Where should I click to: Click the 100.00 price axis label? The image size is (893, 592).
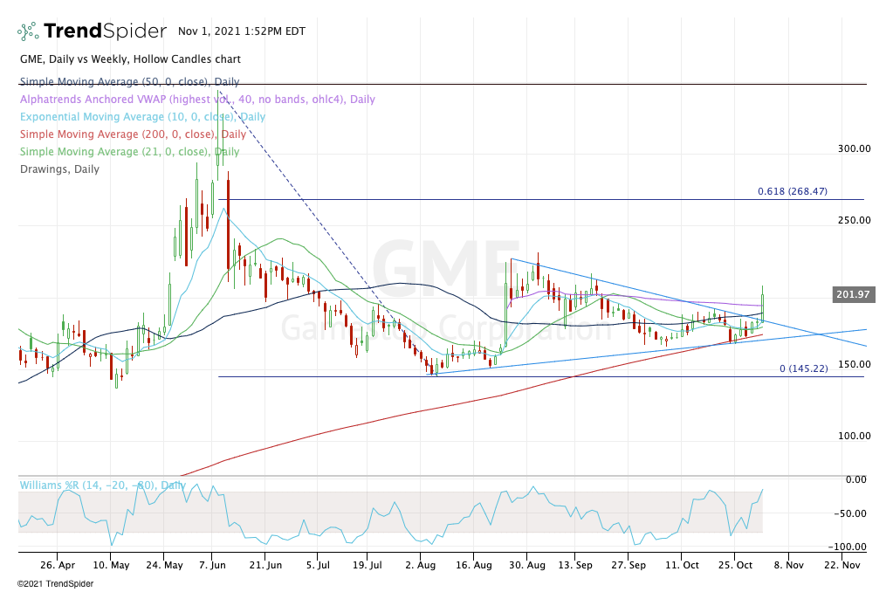tap(854, 436)
